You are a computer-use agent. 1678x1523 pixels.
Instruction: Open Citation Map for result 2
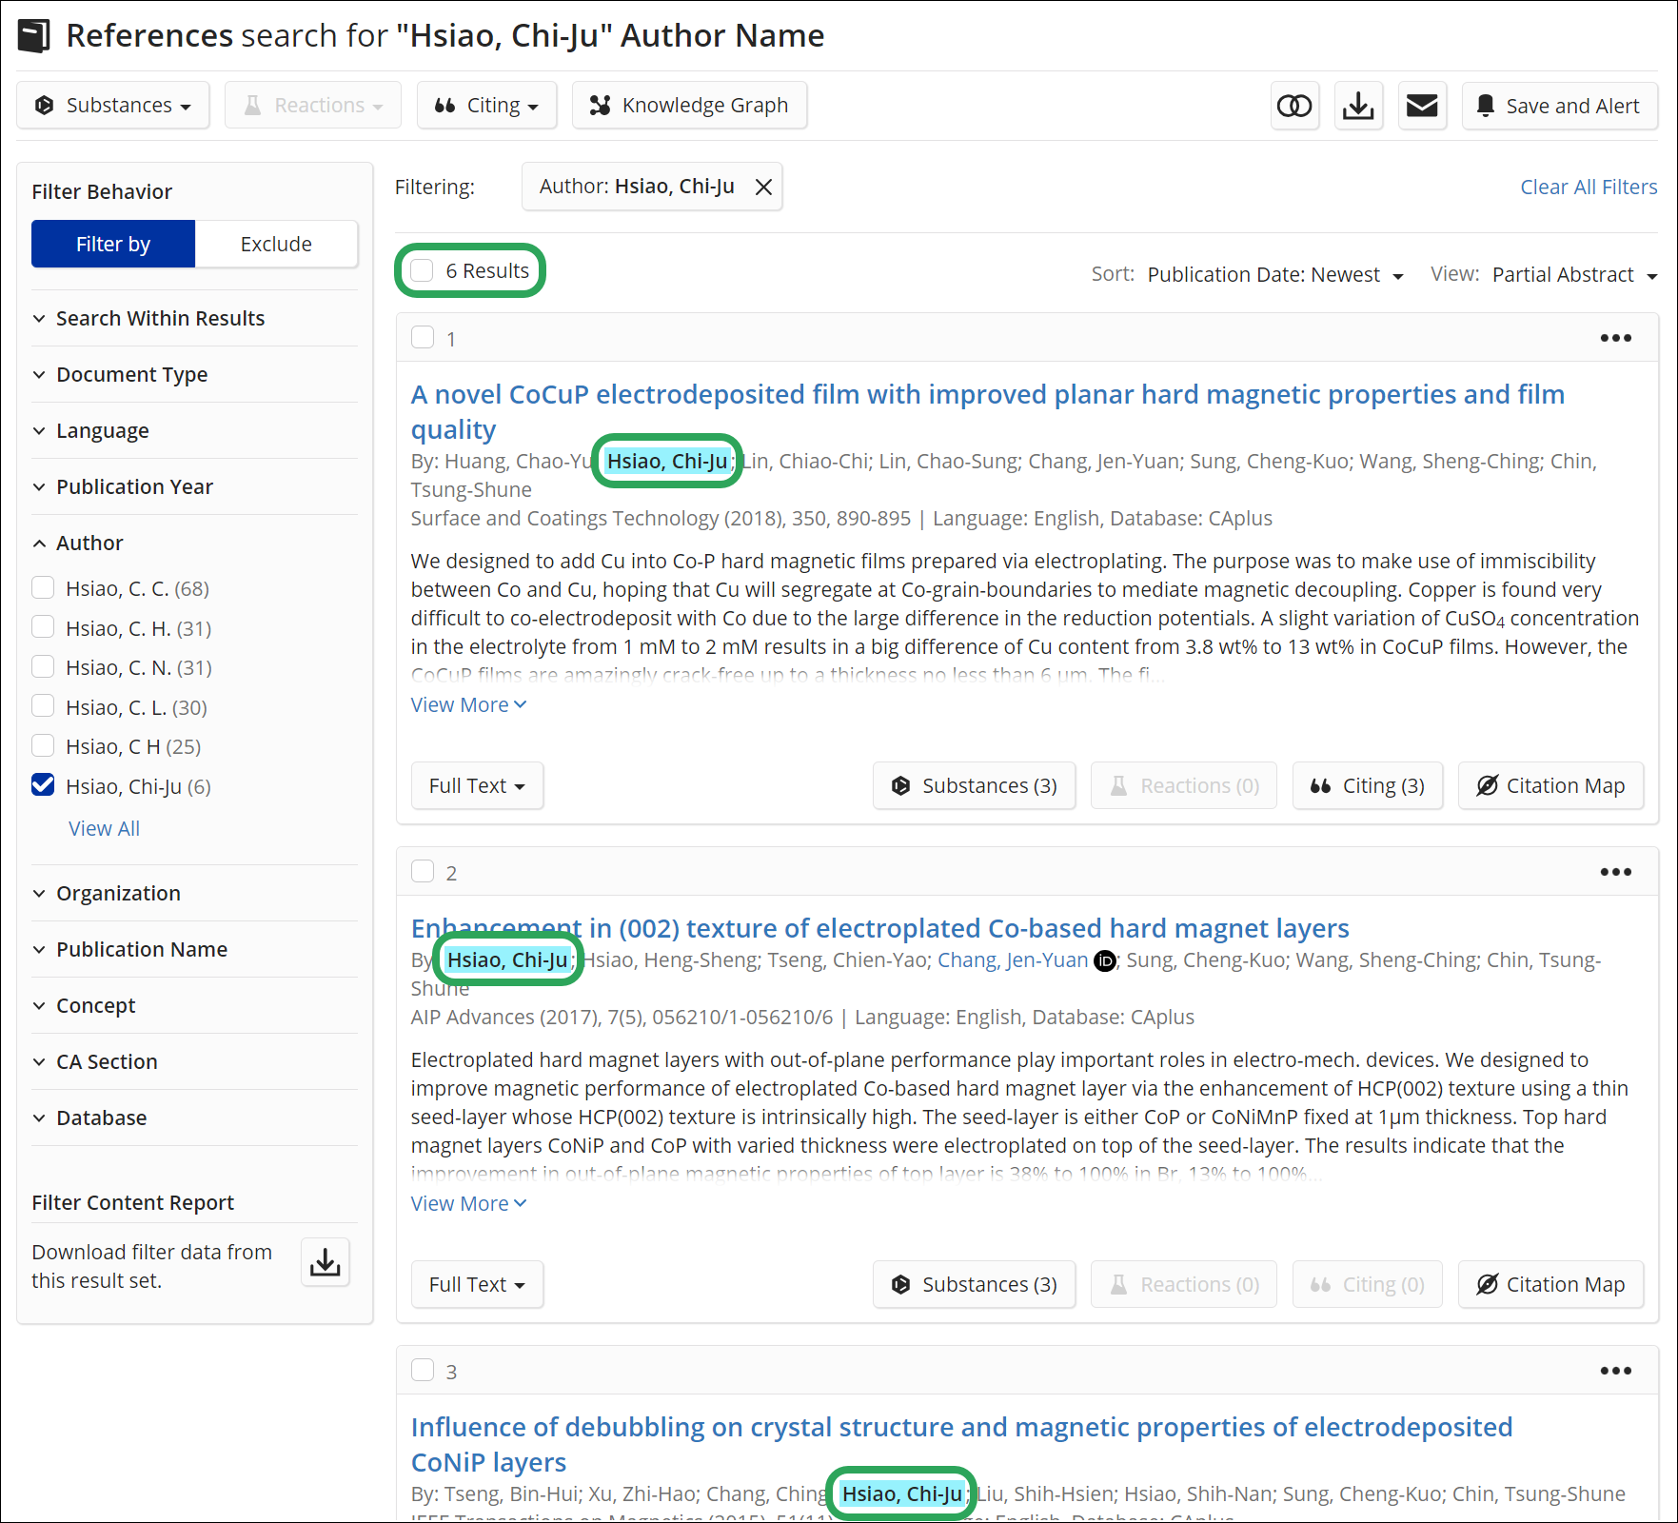(x=1551, y=1284)
